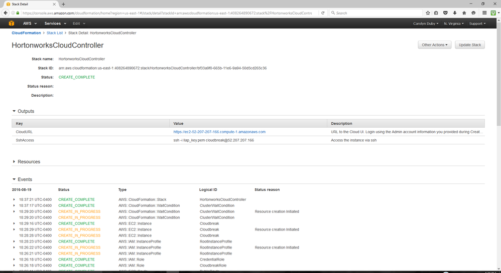Viewport: 501px width, 273px height.
Task: Open the Services menu
Action: coord(55,23)
